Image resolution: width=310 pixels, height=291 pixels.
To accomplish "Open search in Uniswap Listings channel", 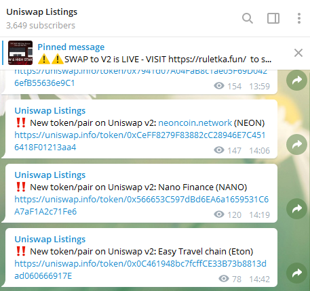I will pos(248,18).
